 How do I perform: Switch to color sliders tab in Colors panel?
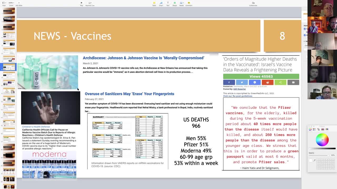point(314,129)
